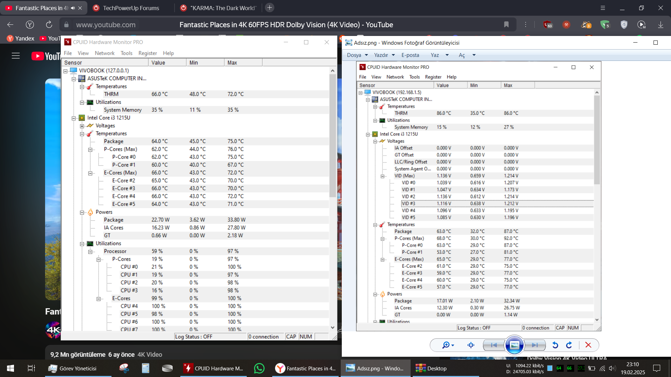The width and height of the screenshot is (671, 377).
Task: Click E-posta in Photo Viewer menu
Action: pos(410,55)
